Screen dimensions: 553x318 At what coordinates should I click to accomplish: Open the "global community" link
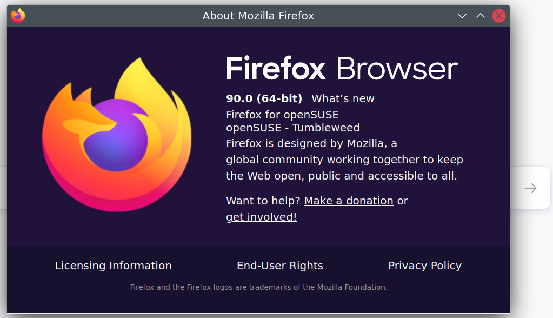point(275,160)
